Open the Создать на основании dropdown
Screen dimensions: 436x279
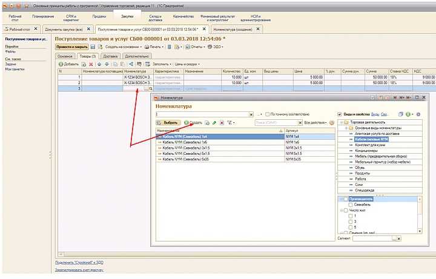pos(123,47)
